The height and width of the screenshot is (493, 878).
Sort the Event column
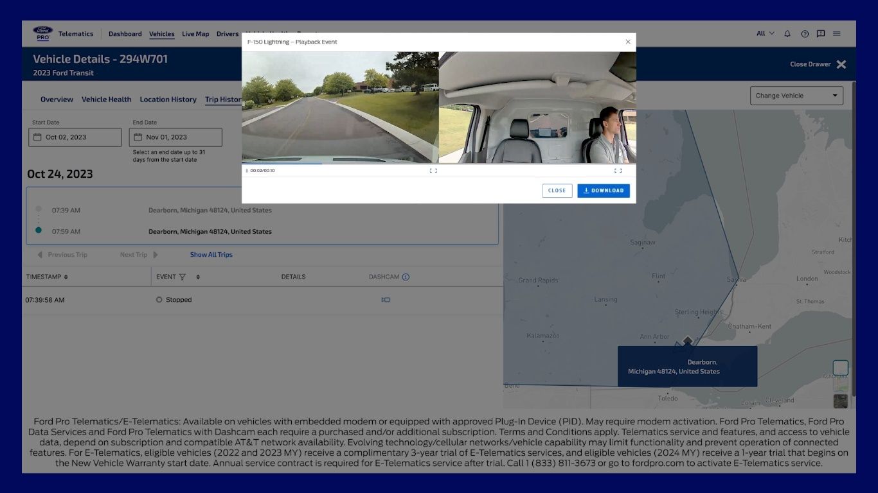click(x=198, y=277)
